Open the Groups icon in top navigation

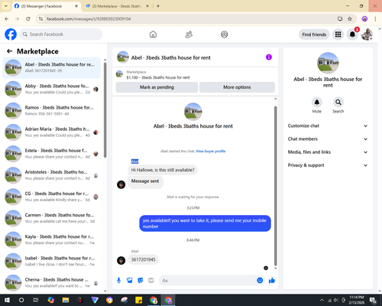[x=225, y=34]
